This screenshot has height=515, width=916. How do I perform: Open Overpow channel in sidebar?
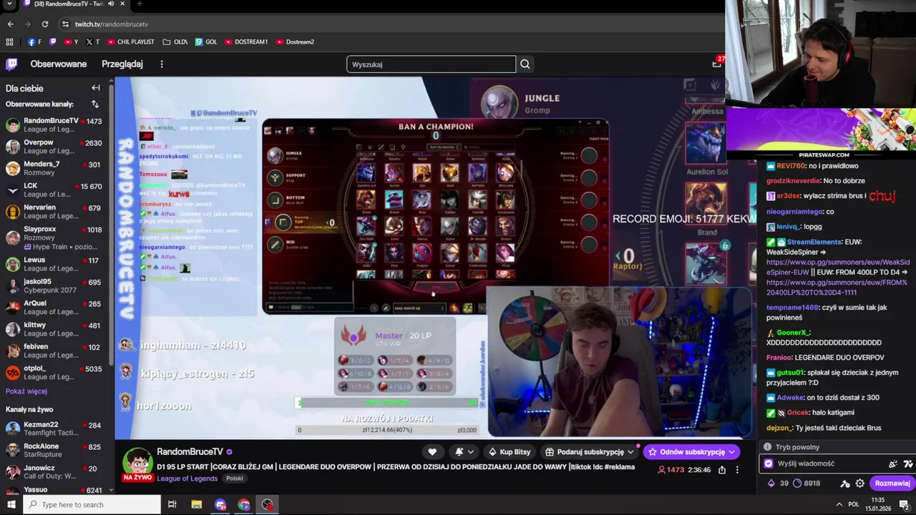coord(54,147)
